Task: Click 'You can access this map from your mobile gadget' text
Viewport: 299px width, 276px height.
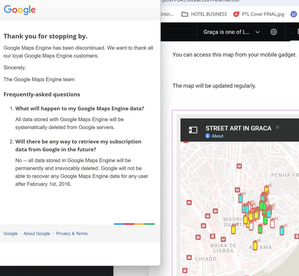Action: [x=234, y=55]
